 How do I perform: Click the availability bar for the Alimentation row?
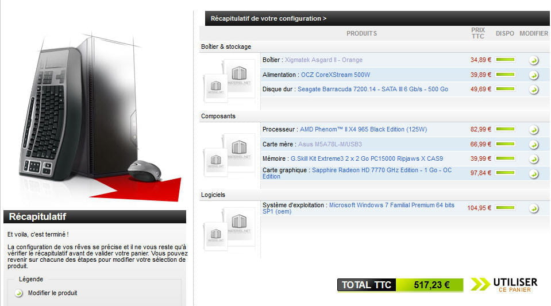(505, 75)
